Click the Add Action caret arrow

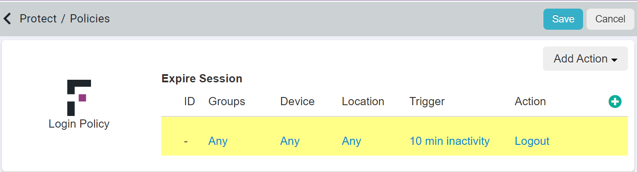tap(615, 60)
